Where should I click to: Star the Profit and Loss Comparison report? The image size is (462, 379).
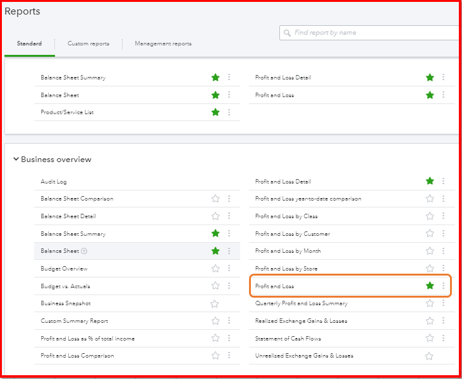coord(216,356)
